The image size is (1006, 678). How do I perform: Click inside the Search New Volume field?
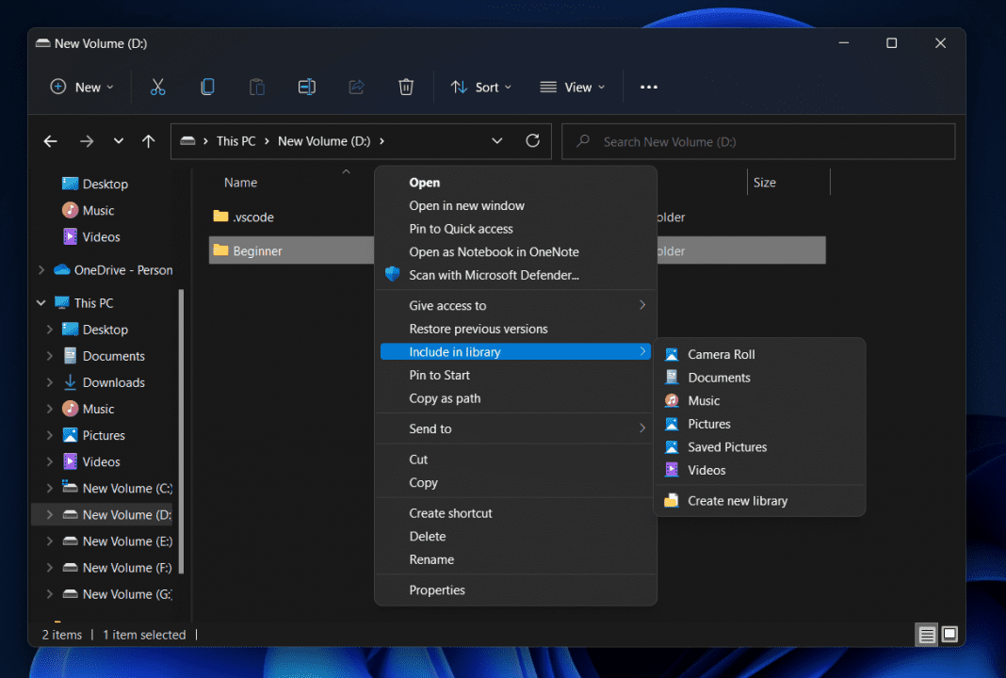pos(758,141)
